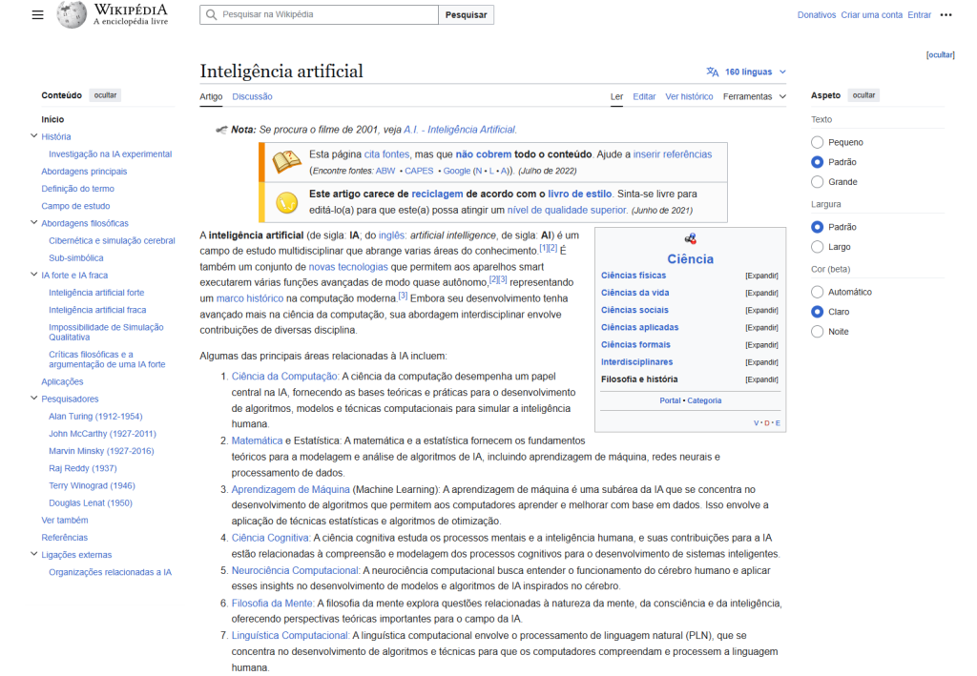The height and width of the screenshot is (676, 977).
Task: Open the 160 línguas language dropdown
Action: pos(746,72)
